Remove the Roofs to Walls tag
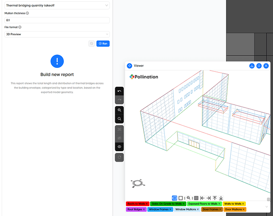The height and width of the screenshot is (216, 273). pos(147,203)
